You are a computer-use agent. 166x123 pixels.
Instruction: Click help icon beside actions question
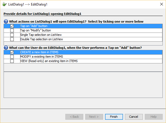[6, 22]
